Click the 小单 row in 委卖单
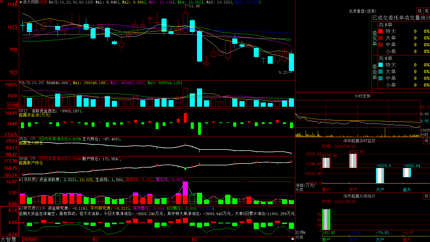 pyautogui.click(x=404, y=85)
